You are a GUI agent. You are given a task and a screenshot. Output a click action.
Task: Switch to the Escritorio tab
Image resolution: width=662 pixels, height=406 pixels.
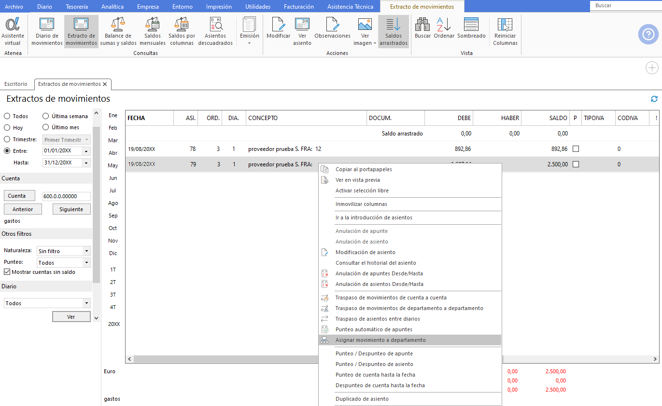pyautogui.click(x=16, y=84)
